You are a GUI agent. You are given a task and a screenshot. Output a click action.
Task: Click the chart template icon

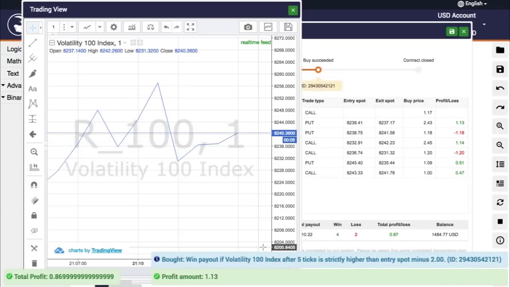click(268, 27)
